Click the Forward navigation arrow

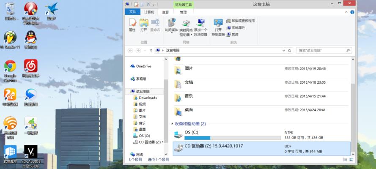coord(138,51)
